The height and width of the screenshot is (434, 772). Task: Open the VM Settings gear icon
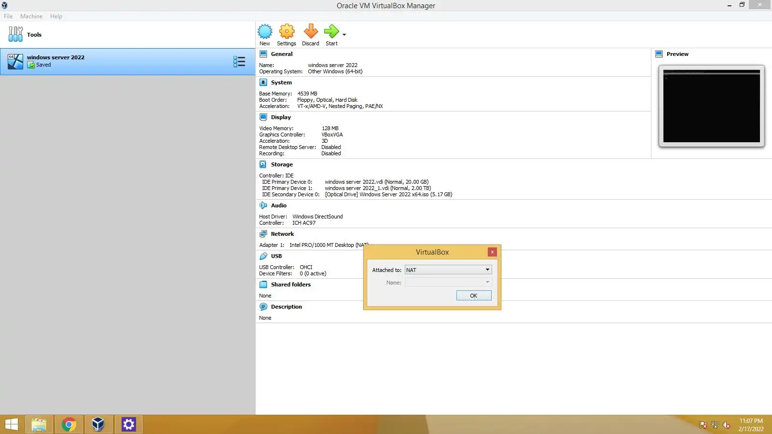(x=287, y=32)
